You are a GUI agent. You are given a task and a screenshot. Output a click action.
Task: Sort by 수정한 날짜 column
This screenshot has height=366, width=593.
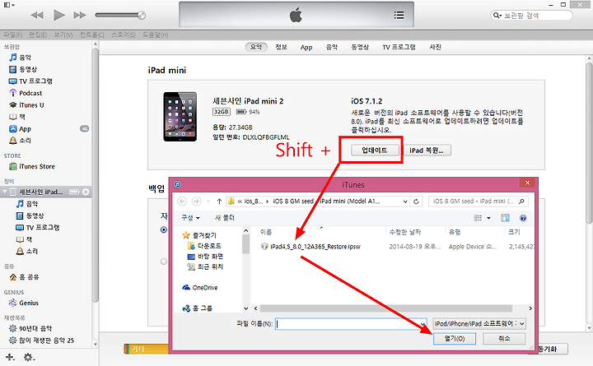click(405, 232)
